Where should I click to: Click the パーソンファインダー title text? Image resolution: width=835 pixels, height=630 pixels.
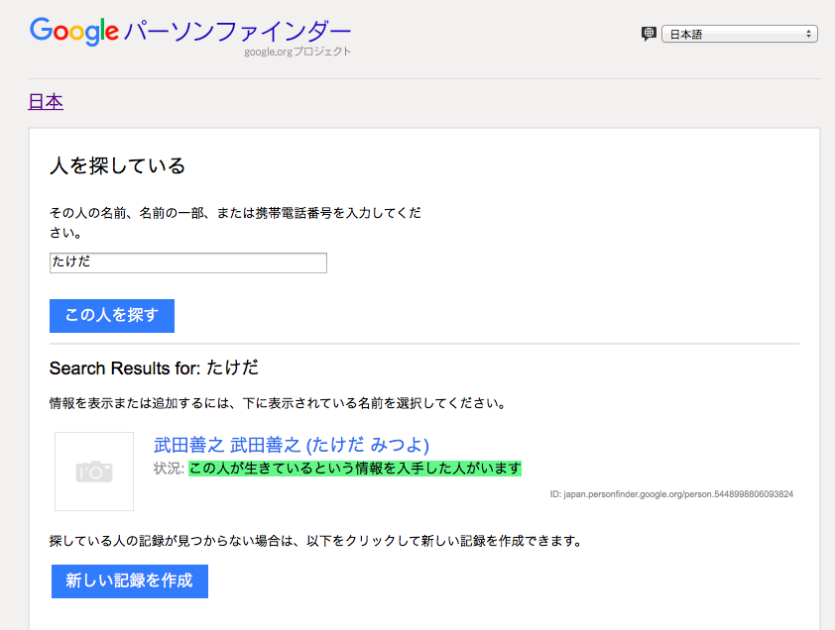237,31
